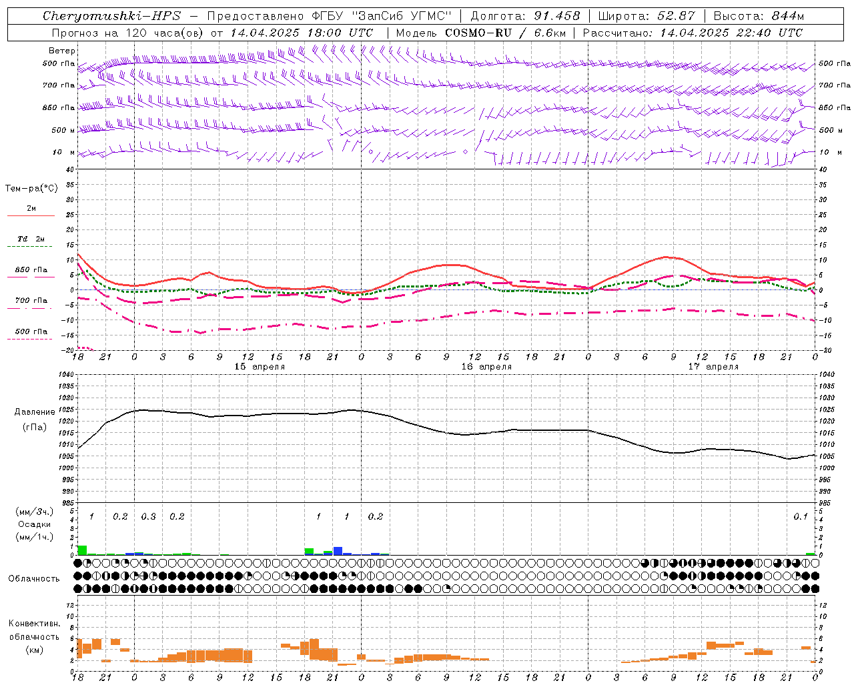Click the 'Конвективн.' convective cloud label
The width and height of the screenshot is (854, 683).
tap(34, 624)
